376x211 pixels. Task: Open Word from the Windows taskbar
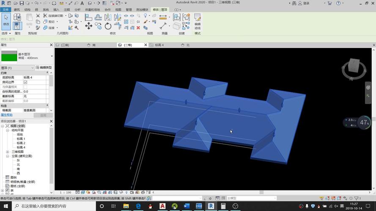[x=187, y=206]
